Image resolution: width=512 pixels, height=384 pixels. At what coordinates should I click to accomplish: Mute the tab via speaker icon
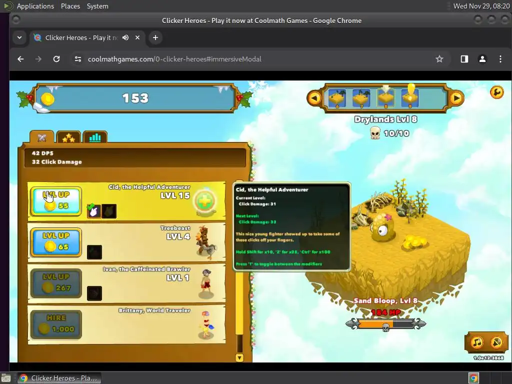pyautogui.click(x=125, y=37)
